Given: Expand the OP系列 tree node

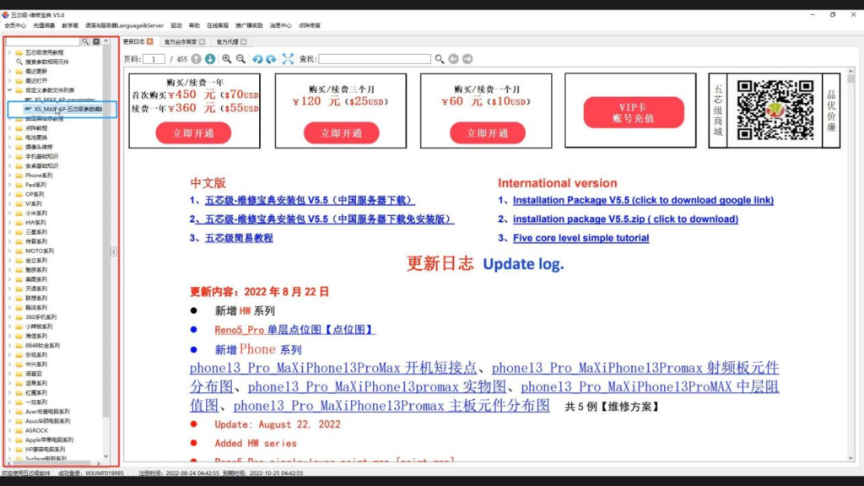Looking at the screenshot, I should (9, 194).
